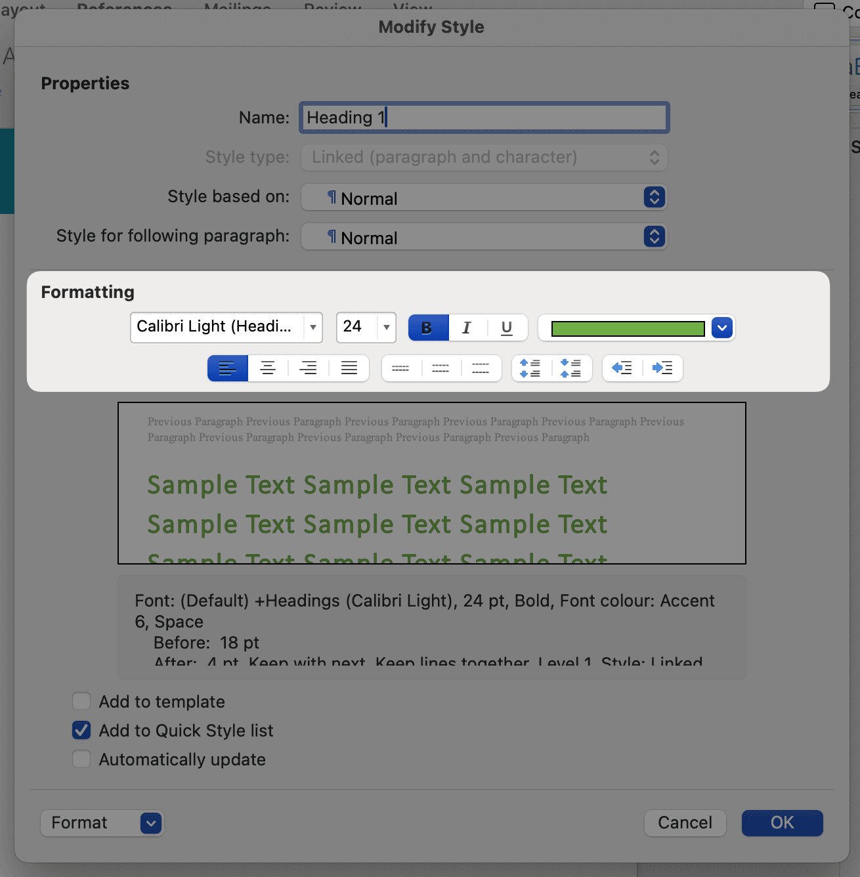Apply right alignment to the paragraph

(308, 368)
